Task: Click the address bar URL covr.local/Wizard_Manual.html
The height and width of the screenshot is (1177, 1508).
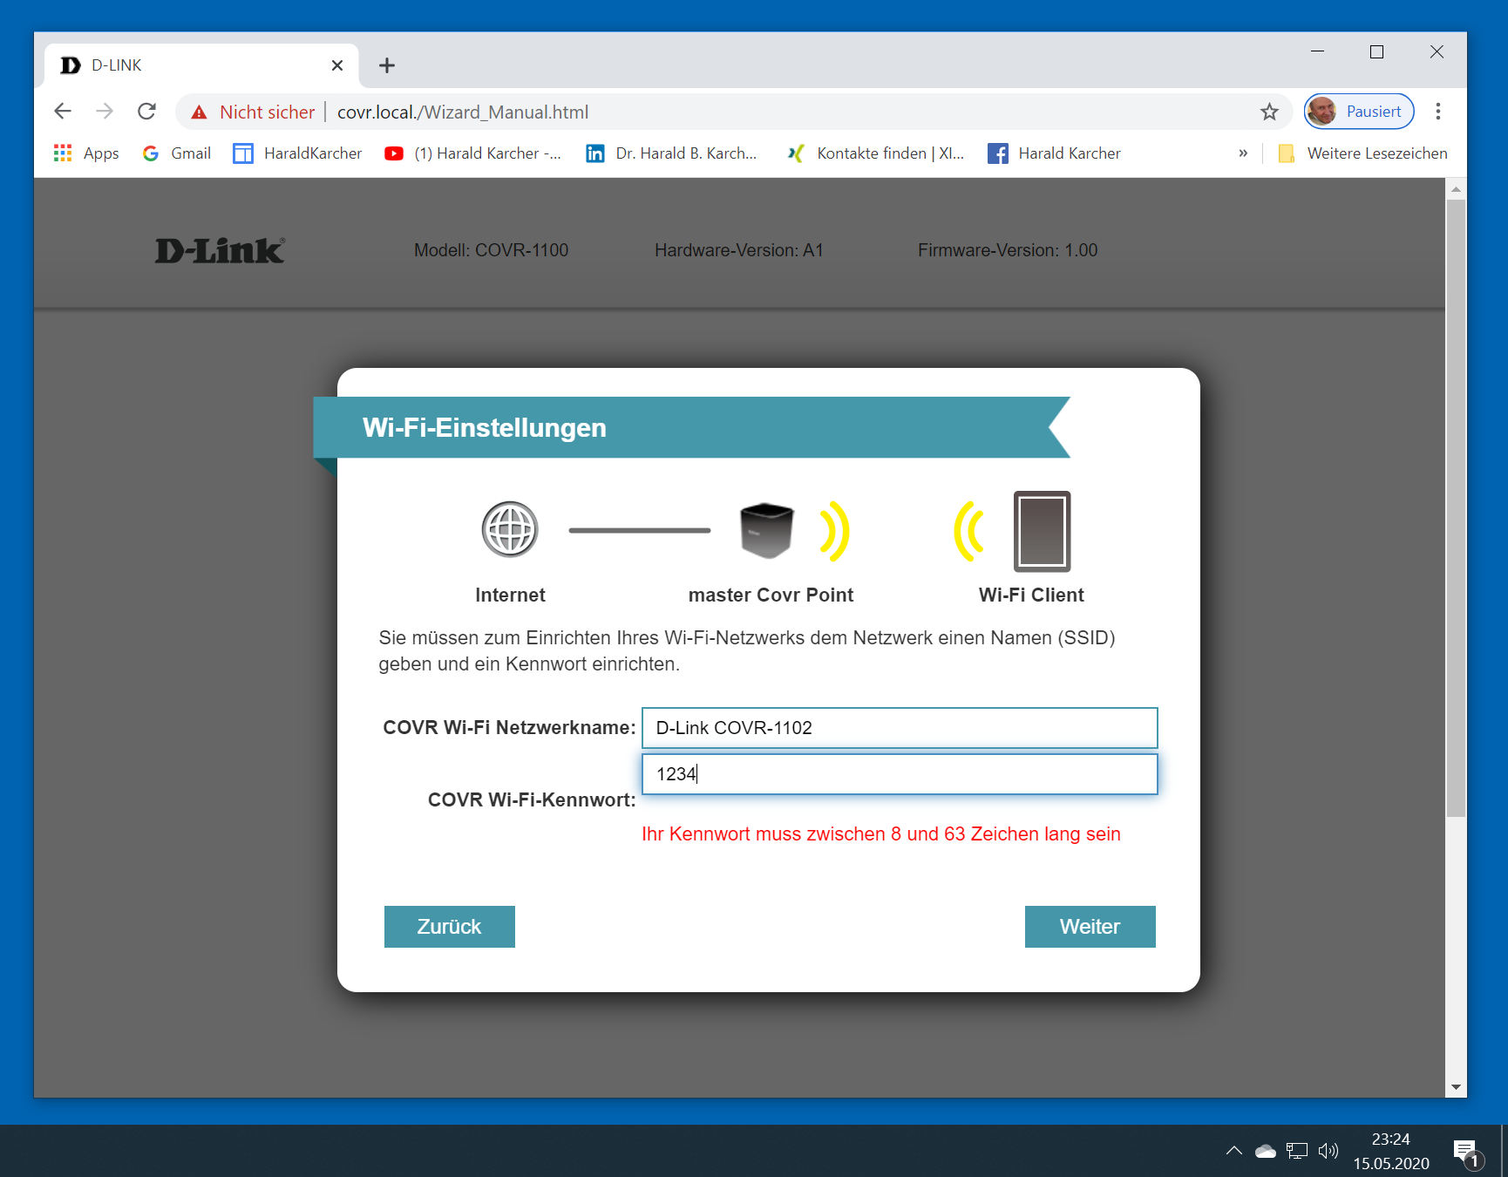Action: [463, 112]
